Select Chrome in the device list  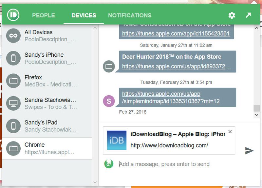click(47, 148)
